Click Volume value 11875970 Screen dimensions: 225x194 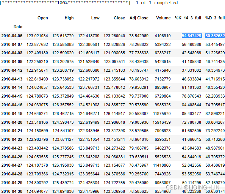(162, 114)
